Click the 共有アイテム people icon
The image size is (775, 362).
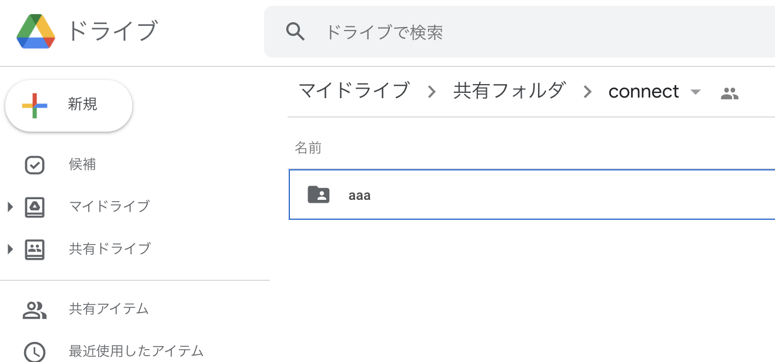34,310
